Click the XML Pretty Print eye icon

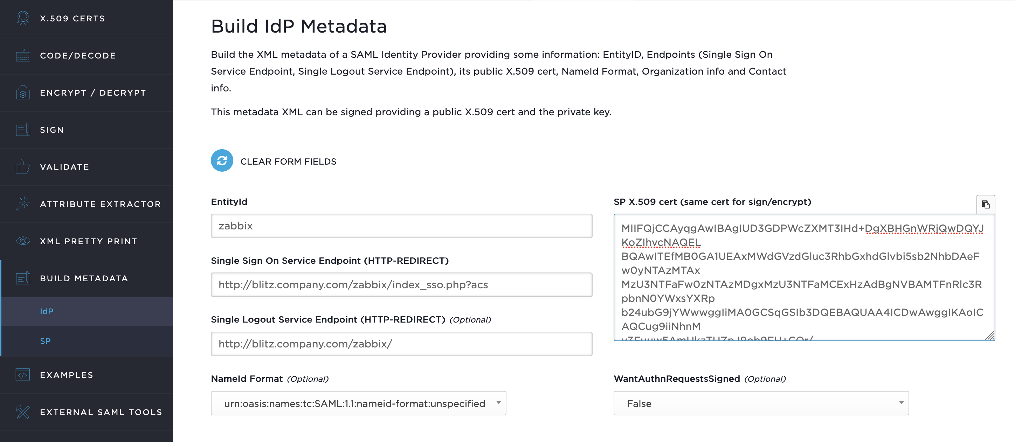23,241
